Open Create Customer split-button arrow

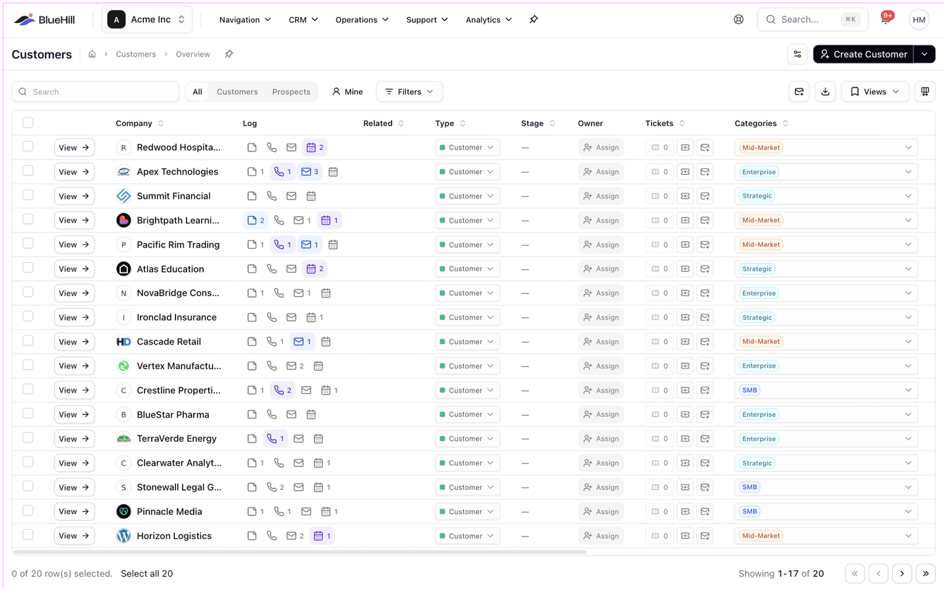point(925,55)
